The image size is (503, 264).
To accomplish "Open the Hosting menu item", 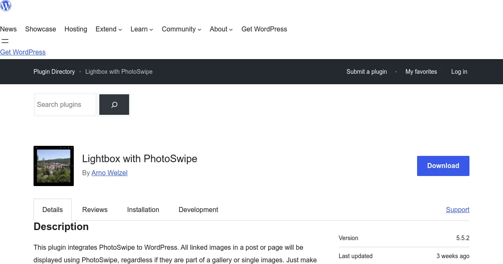I will click(76, 29).
